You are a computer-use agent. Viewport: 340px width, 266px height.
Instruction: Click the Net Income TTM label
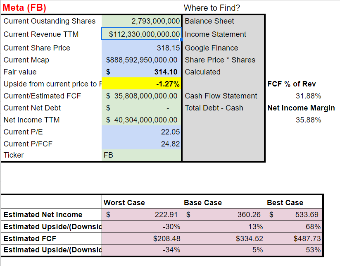click(32, 120)
